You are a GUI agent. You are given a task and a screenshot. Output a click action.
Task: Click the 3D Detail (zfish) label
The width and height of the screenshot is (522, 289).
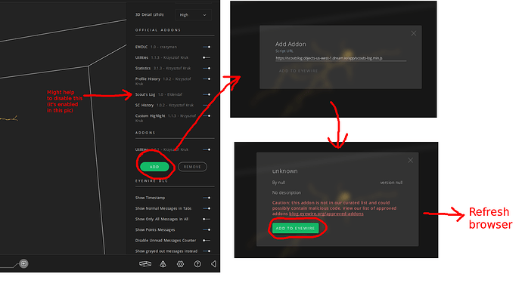pos(150,14)
